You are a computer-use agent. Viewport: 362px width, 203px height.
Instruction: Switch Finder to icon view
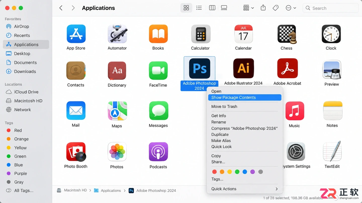point(186,8)
